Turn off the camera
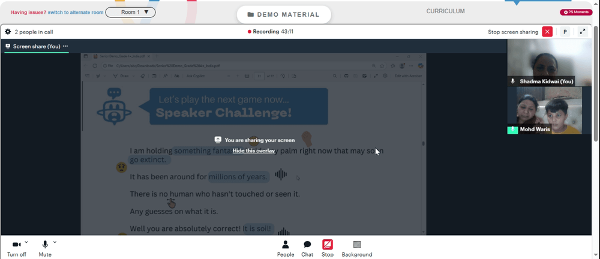600x259 pixels. (x=16, y=249)
